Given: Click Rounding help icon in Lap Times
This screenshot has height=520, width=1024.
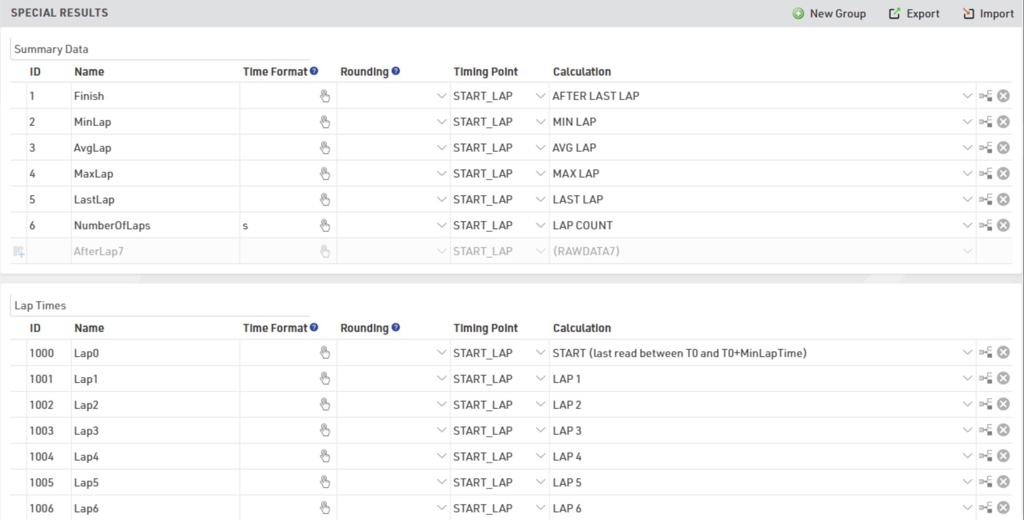Looking at the screenshot, I should [396, 328].
